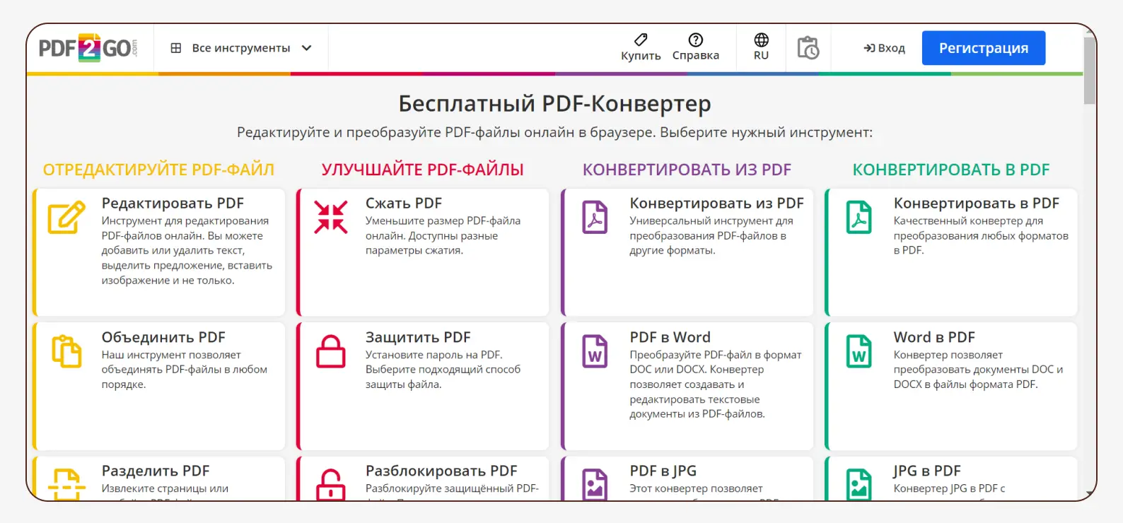Click the PDF в JPG image file icon
The width and height of the screenshot is (1123, 523).
point(595,485)
